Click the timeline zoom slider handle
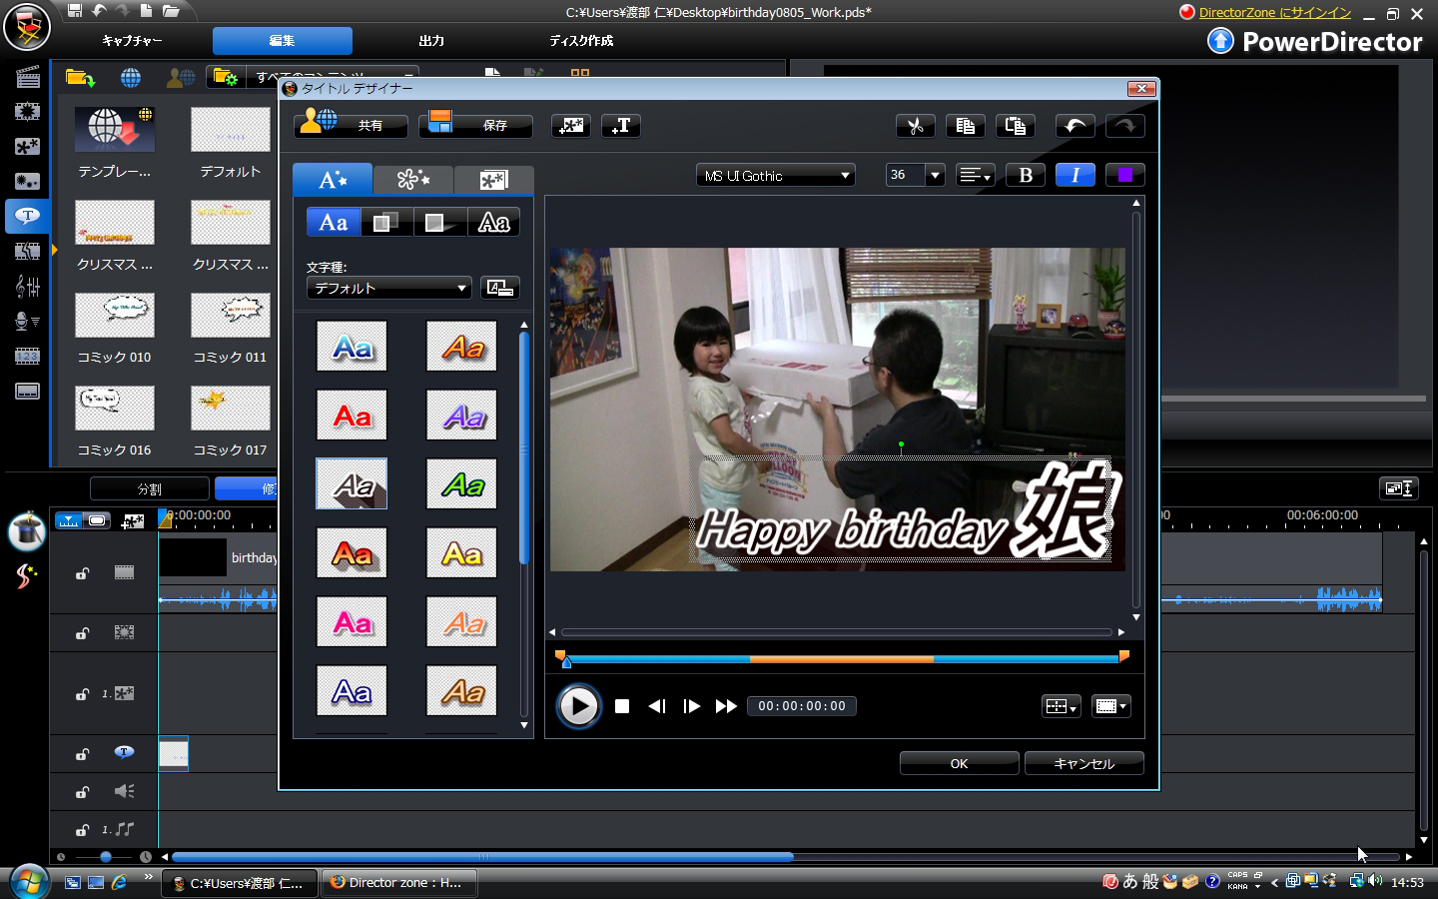The width and height of the screenshot is (1438, 899). (x=105, y=857)
